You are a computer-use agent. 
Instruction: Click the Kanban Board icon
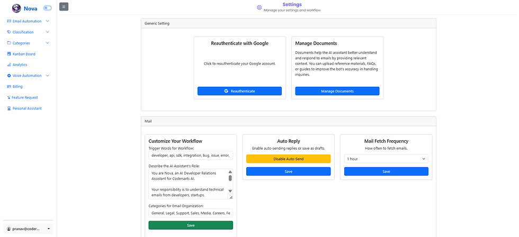click(9, 54)
